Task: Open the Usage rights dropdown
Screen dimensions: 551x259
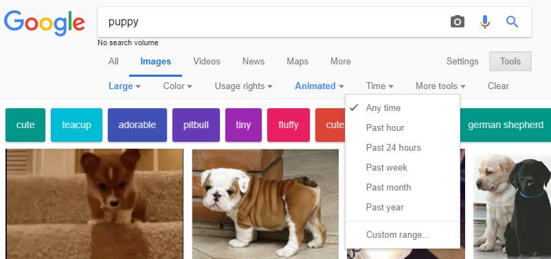Action: click(243, 86)
